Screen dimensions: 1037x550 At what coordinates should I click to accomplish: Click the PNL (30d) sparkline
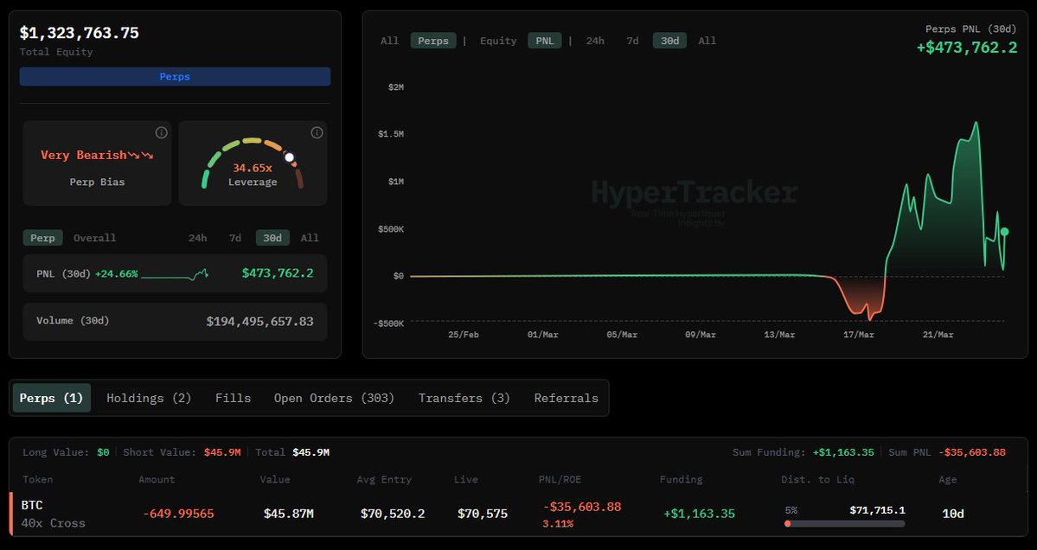pyautogui.click(x=175, y=273)
